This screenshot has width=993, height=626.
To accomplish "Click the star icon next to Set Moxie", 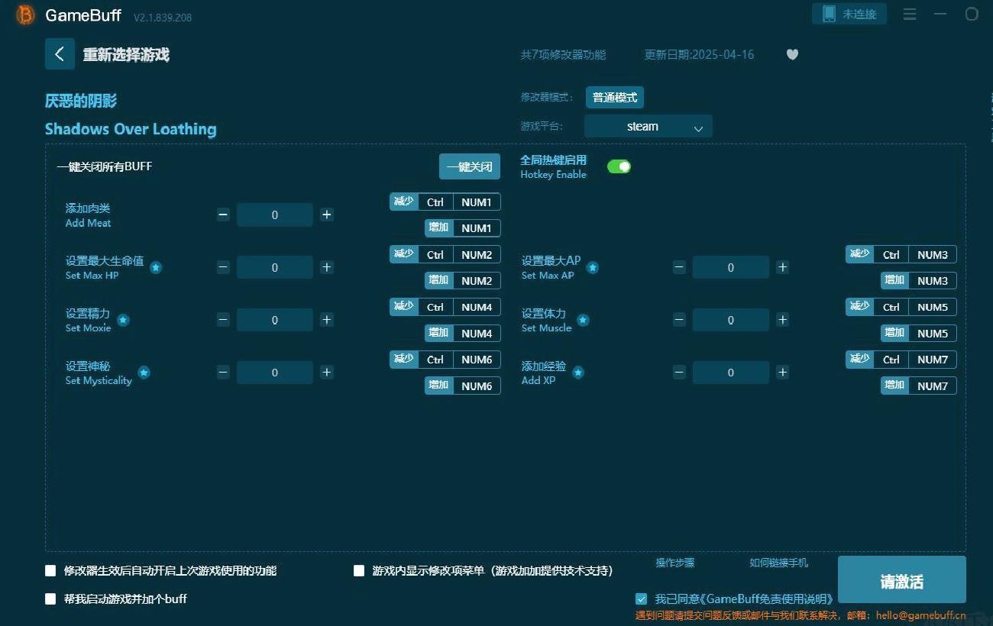I will point(123,321).
